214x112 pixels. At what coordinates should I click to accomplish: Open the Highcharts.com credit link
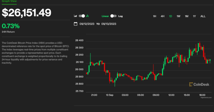[206, 97]
